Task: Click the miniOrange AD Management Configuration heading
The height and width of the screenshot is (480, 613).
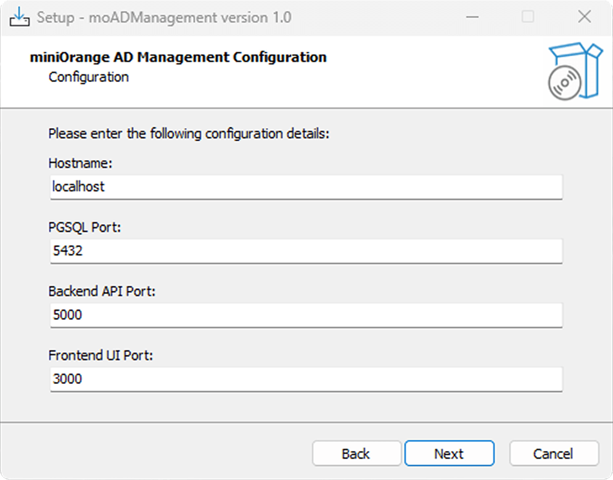Action: pos(178,57)
